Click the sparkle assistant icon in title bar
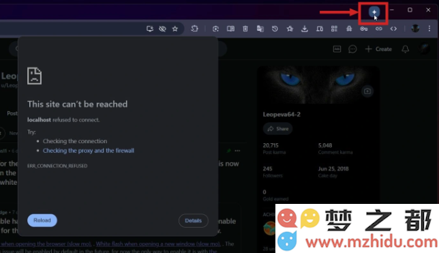The image size is (439, 253). point(374,12)
